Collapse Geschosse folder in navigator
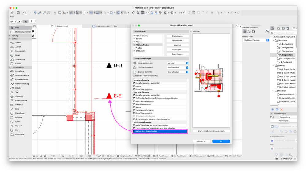306x172 pixels. 273,40
